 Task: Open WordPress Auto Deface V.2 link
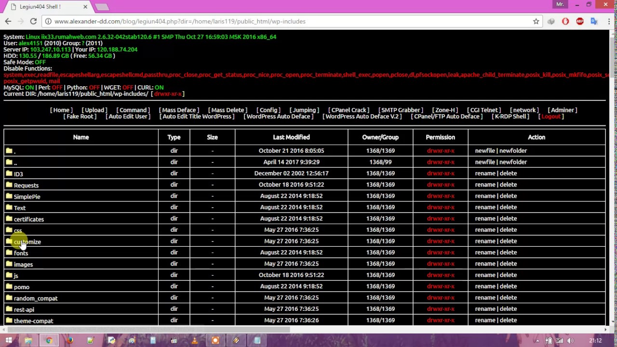[362, 116]
